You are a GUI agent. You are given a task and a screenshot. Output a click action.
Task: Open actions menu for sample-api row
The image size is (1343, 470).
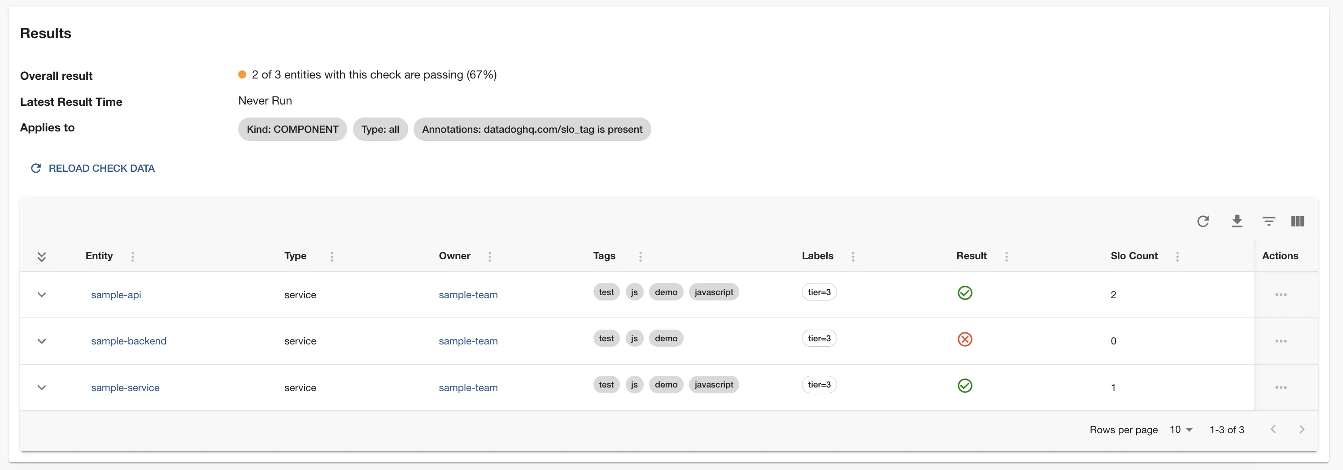click(1281, 295)
